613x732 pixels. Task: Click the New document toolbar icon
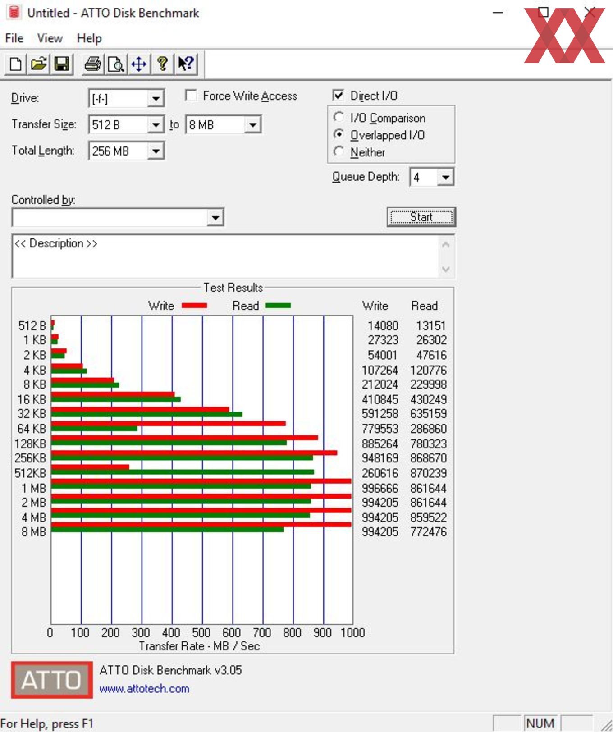pyautogui.click(x=15, y=64)
